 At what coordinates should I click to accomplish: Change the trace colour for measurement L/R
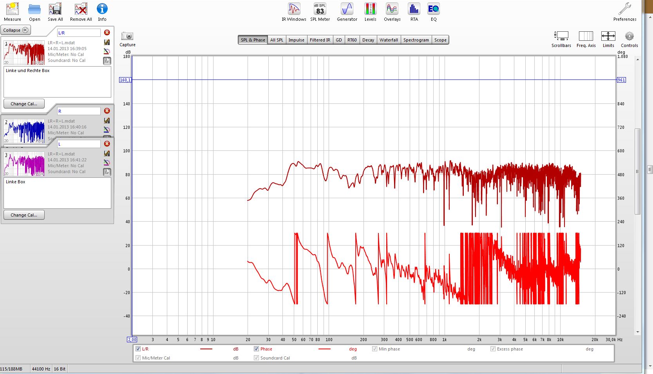point(107,51)
